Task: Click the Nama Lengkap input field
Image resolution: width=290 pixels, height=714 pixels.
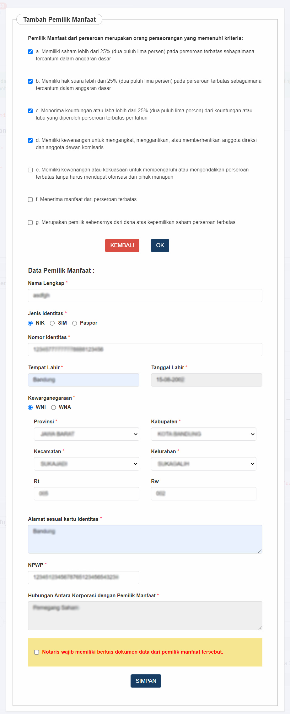Action: (x=145, y=295)
